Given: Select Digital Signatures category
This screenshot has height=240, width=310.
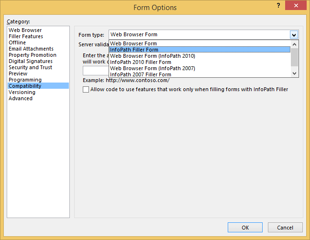Looking at the screenshot, I should 31,61.
